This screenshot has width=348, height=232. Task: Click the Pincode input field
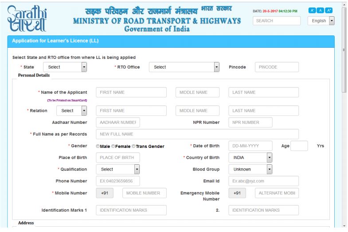(x=277, y=67)
